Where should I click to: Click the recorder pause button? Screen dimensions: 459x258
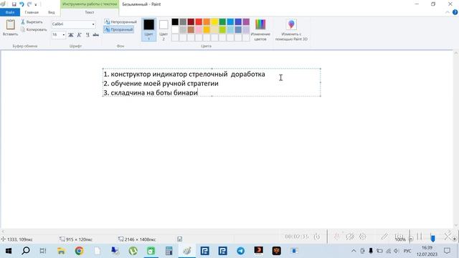point(419,236)
